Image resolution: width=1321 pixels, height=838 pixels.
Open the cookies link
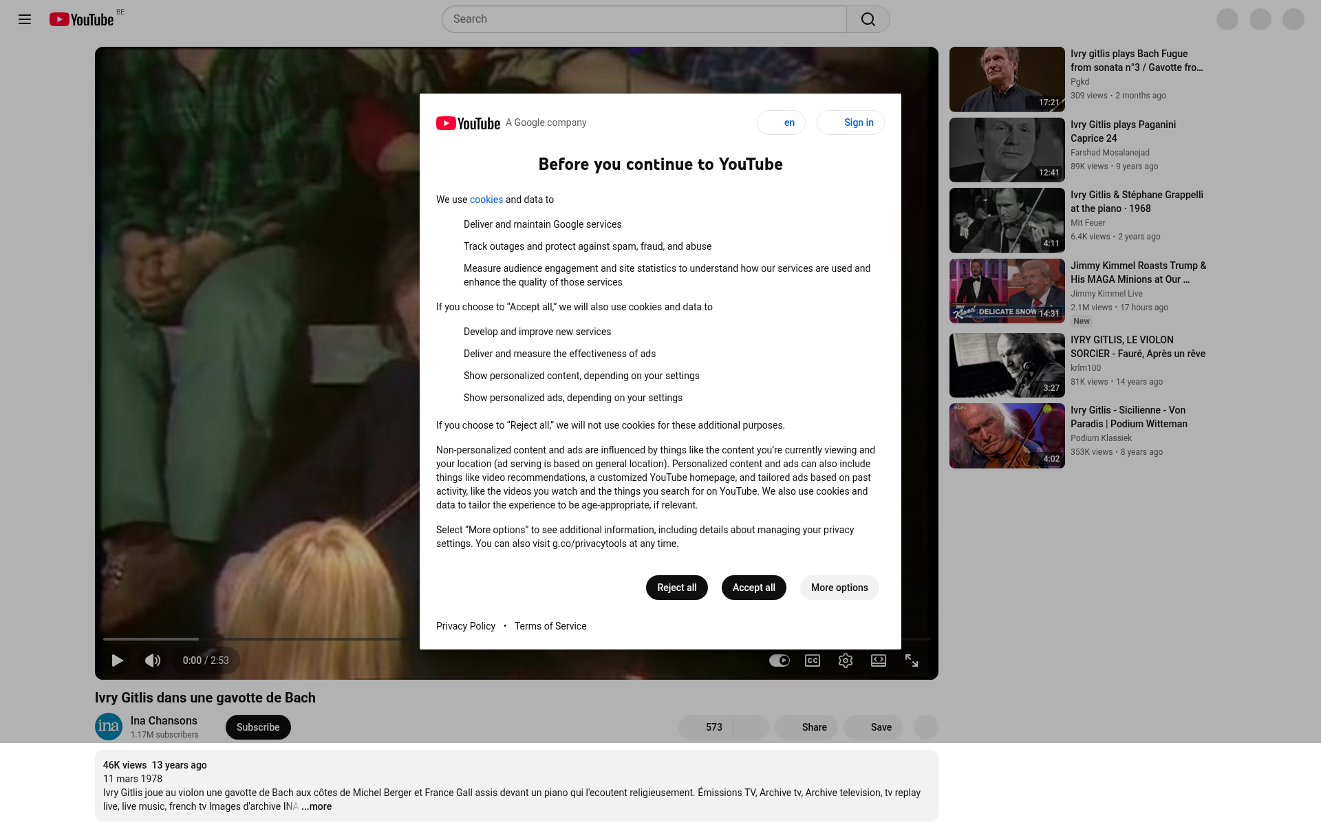click(486, 200)
